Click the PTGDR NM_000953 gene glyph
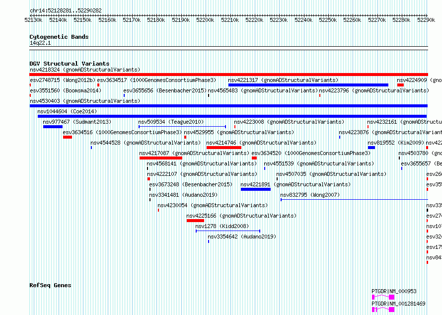 click(383, 297)
